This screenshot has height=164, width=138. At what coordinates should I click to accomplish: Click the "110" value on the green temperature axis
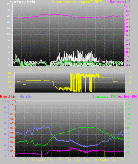[129, 119]
